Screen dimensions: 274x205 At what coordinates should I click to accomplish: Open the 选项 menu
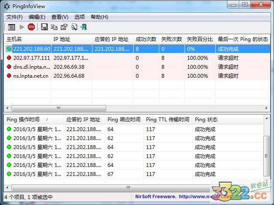point(80,17)
